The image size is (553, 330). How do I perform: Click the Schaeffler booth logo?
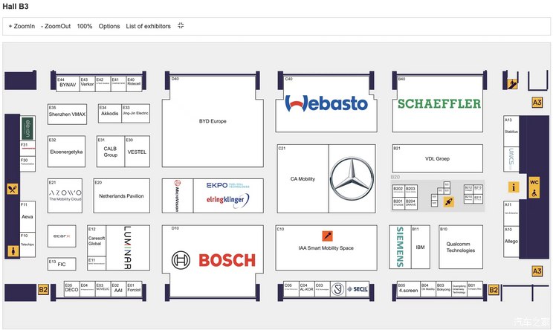[439, 104]
